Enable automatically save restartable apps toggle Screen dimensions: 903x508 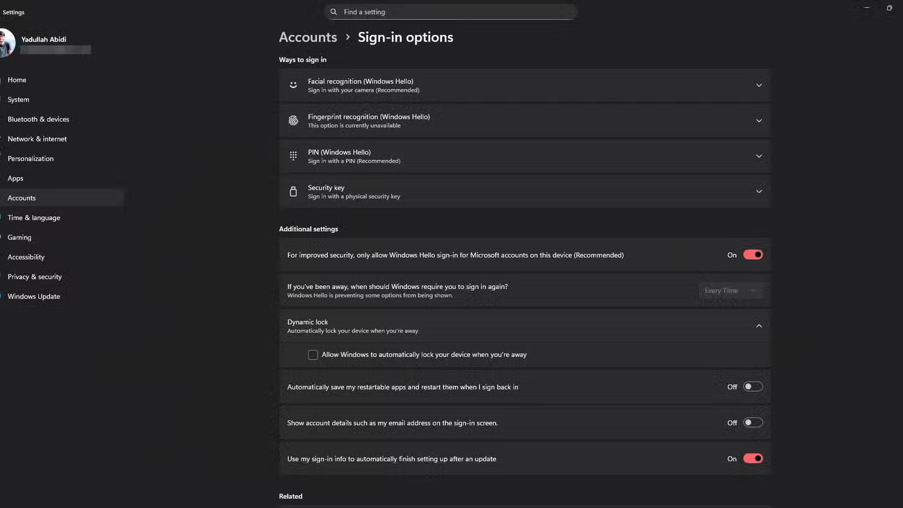(x=753, y=386)
